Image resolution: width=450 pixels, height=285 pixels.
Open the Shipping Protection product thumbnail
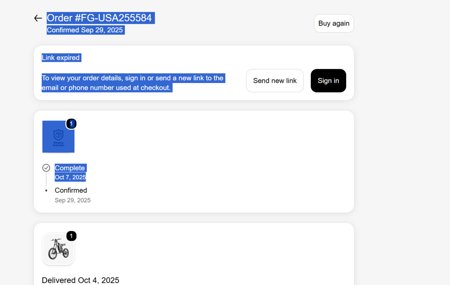tap(58, 137)
